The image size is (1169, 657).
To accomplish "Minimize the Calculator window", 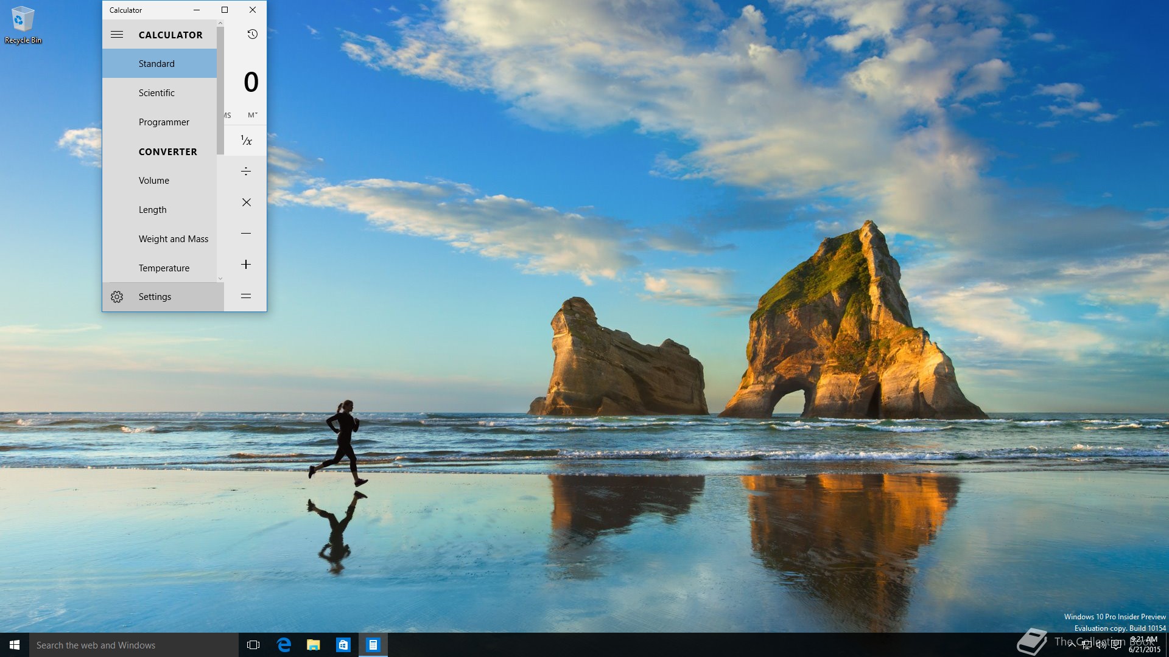I will point(197,10).
